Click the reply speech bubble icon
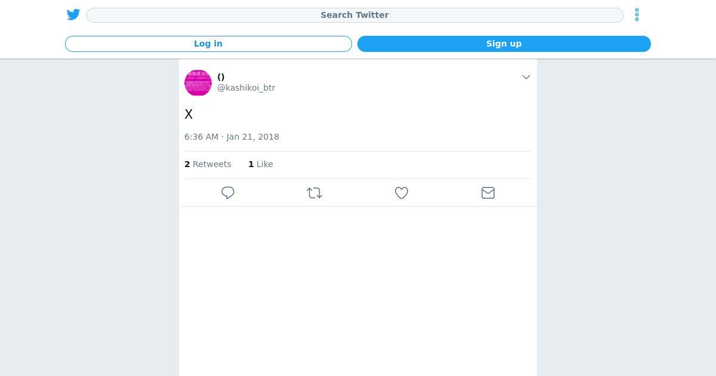 [228, 193]
